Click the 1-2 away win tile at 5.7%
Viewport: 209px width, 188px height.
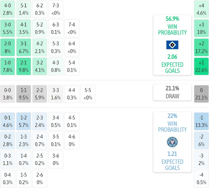(24, 121)
